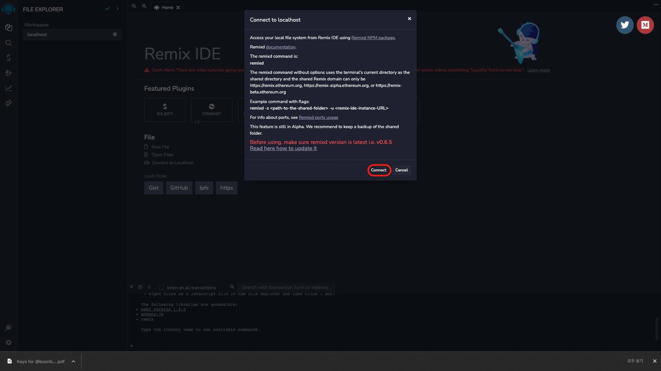The height and width of the screenshot is (371, 661).
Task: Close the downloads bar
Action: (655, 361)
